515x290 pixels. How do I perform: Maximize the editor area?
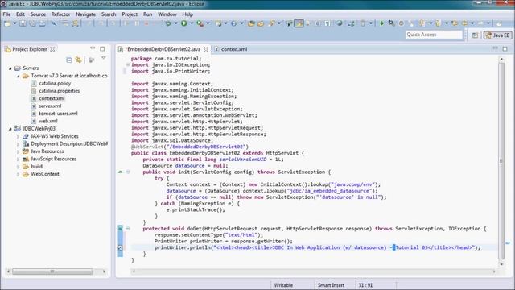coord(505,49)
